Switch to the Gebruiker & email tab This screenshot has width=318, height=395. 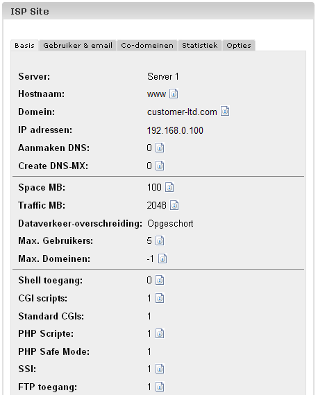pos(78,45)
